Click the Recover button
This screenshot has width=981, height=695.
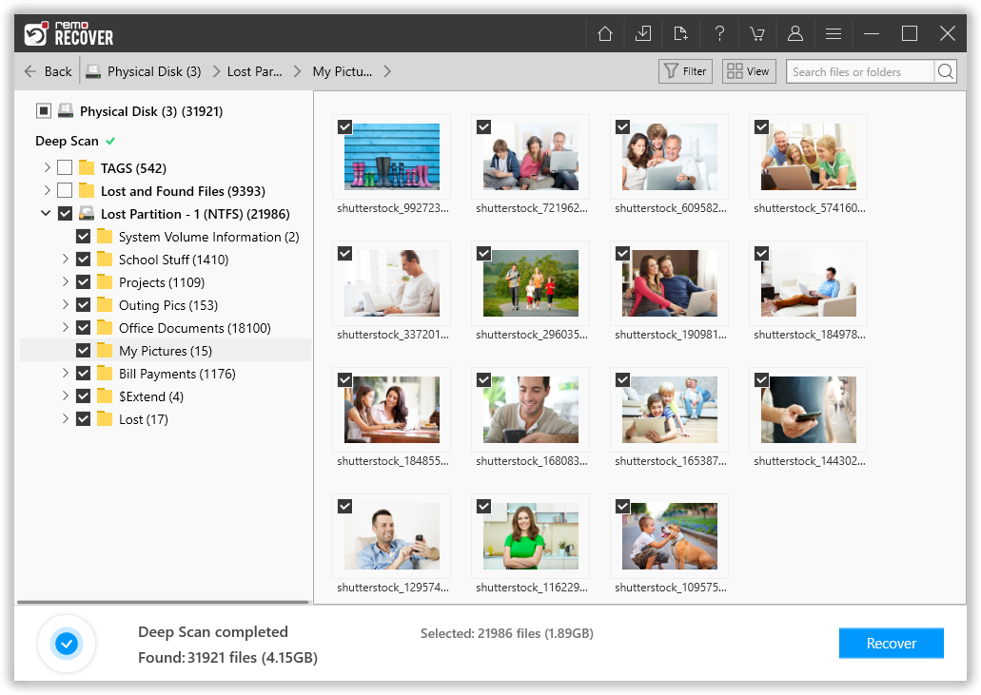(x=891, y=643)
